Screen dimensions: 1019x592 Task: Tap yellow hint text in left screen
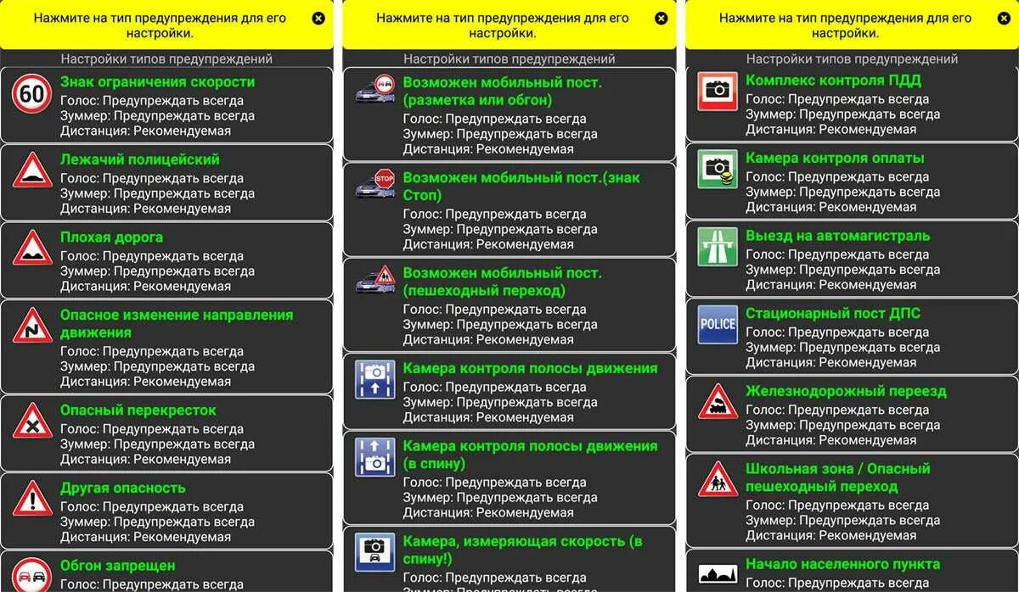160,25
